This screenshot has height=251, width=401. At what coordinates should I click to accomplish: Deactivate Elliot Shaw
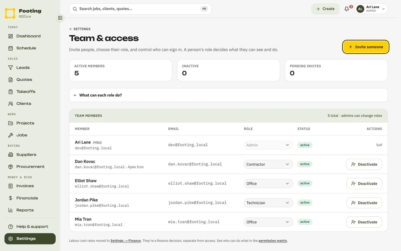click(364, 183)
